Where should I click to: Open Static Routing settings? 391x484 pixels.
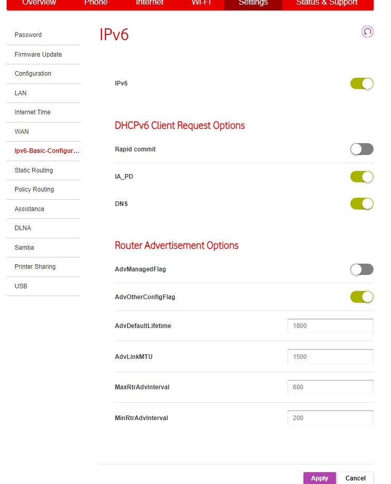tap(33, 170)
